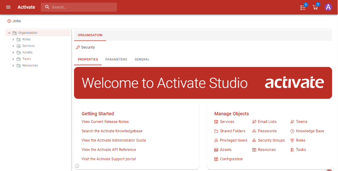Screen dimensions: 338x171
Task: Open the Email Lists link
Action: point(267,122)
